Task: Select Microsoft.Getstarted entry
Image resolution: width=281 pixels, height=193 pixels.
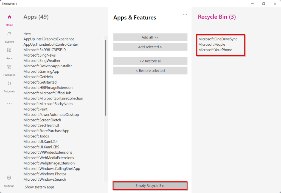Action: [40, 82]
